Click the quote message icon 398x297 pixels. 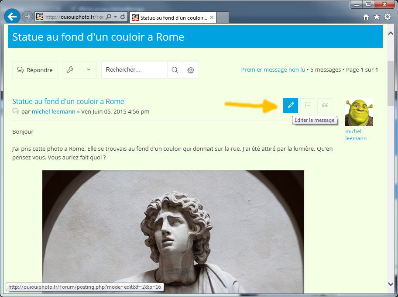coord(325,105)
